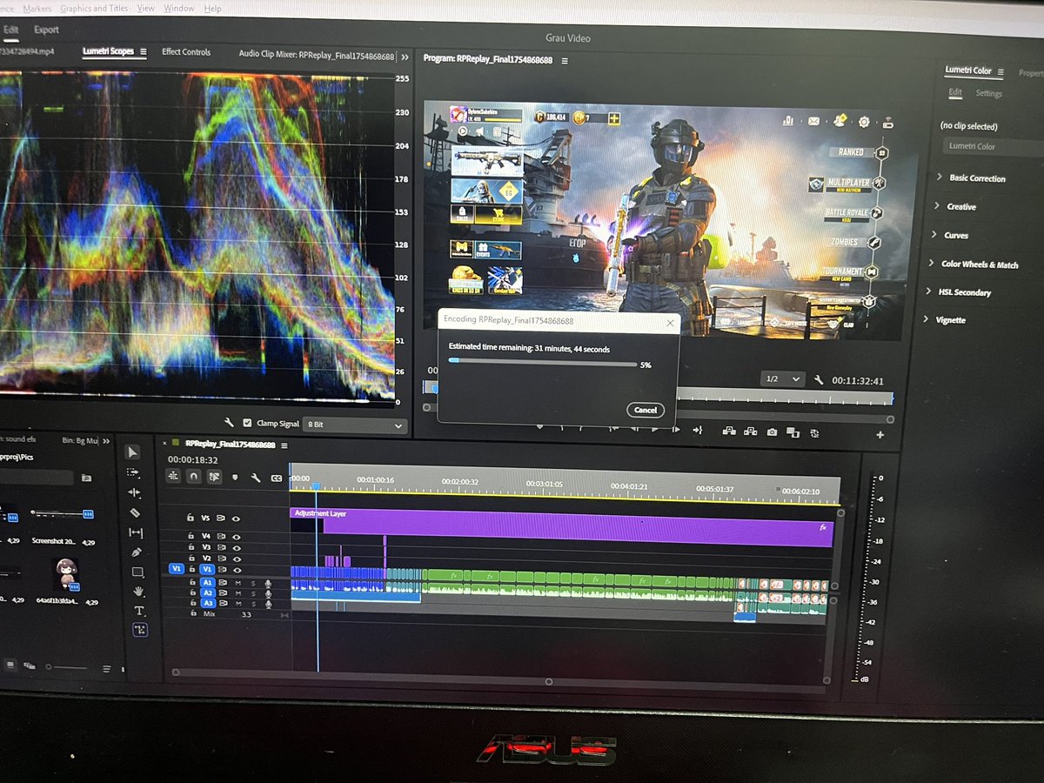
Task: Open the Lumetri Color panel menu
Action: (x=1000, y=71)
